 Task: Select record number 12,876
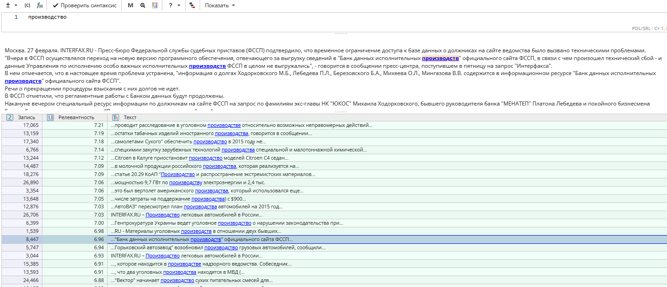coord(31,206)
